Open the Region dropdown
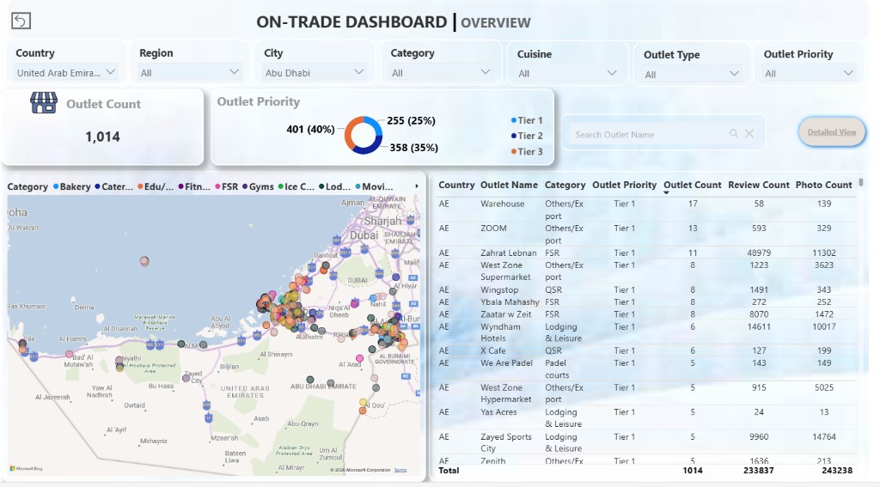The height and width of the screenshot is (487, 880). click(190, 72)
